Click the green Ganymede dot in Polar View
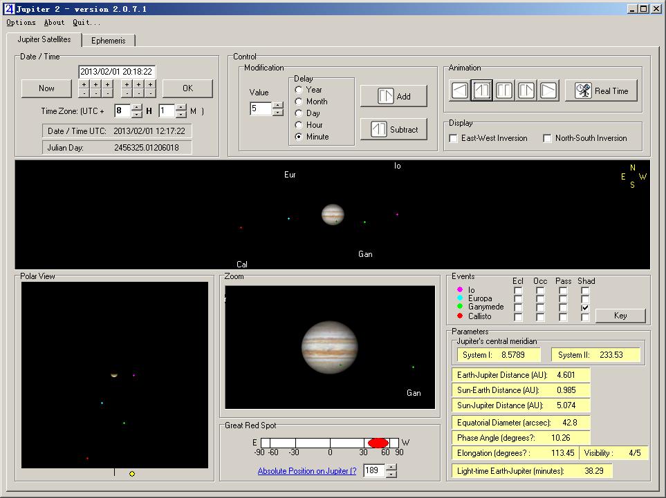666x498 pixels. (x=124, y=423)
